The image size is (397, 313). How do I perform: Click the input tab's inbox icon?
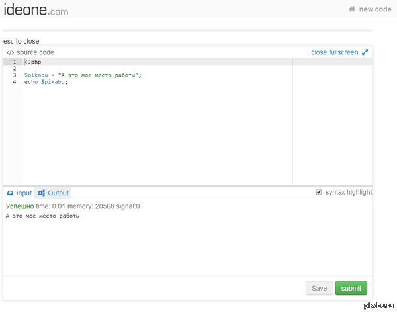click(x=10, y=193)
